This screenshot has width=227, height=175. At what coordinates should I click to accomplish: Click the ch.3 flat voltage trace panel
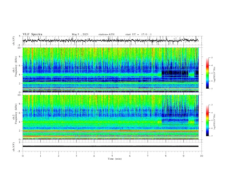[x=112, y=147]
